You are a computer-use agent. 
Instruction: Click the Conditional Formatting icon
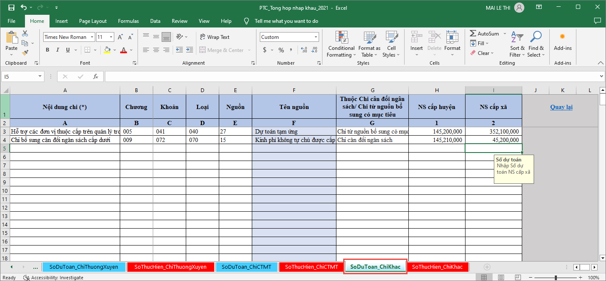pos(341,38)
